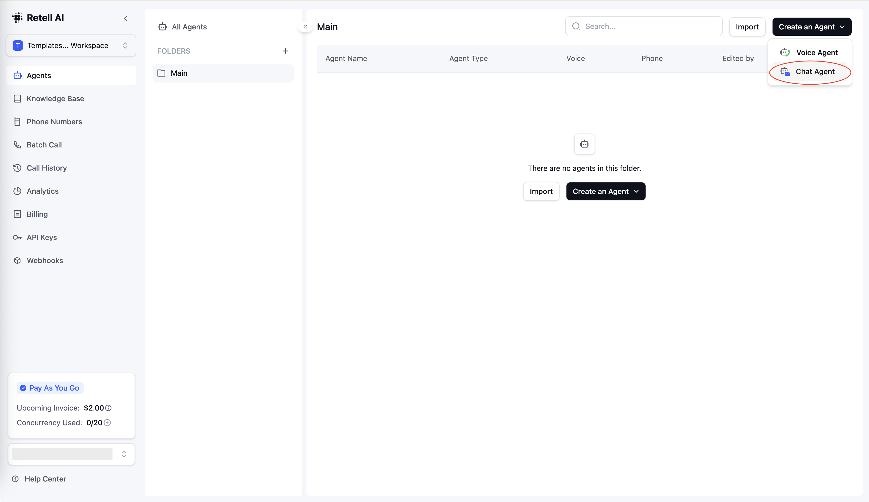Choose Voice Agent from the dropdown menu
The image size is (869, 502).
[809, 52]
